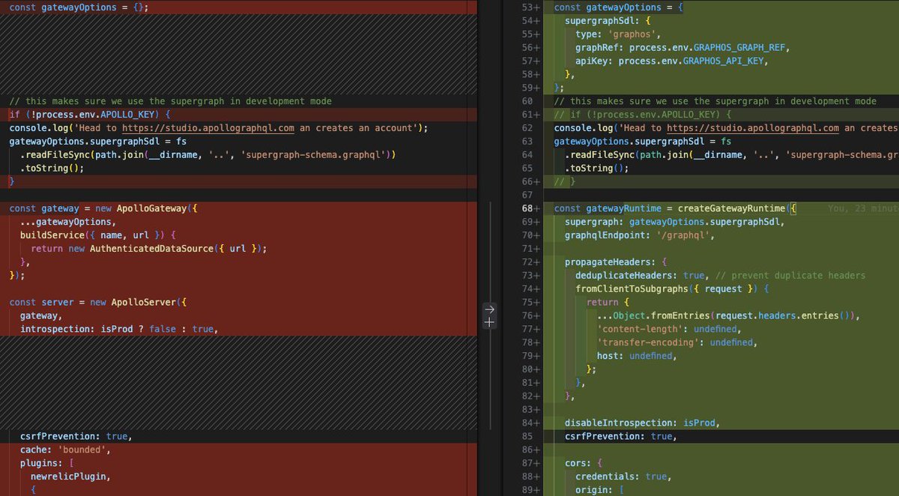Click 'supergraph: gatewayOptions.supergraphSdl,' on line 69
The height and width of the screenshot is (496, 899).
click(x=674, y=222)
